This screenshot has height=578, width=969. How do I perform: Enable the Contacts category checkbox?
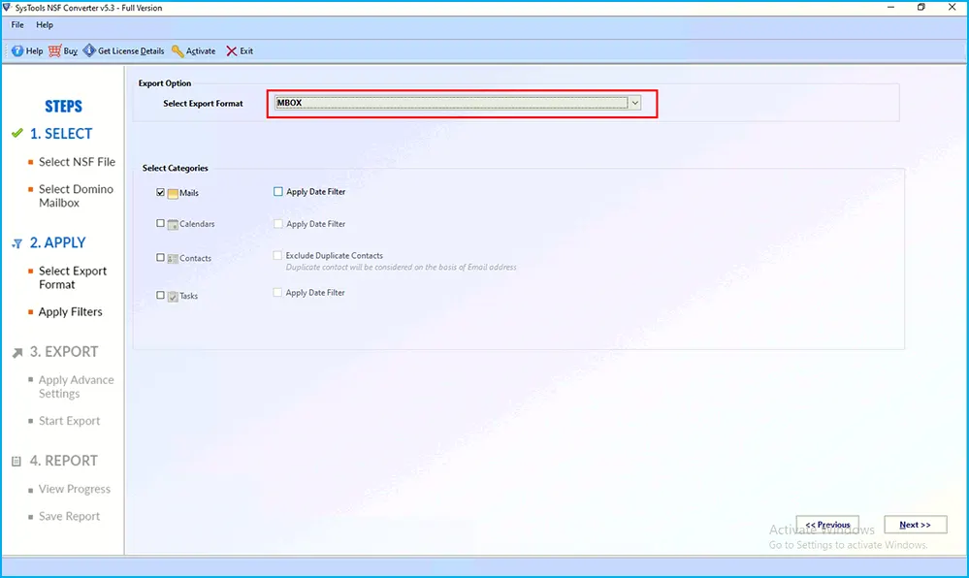161,257
